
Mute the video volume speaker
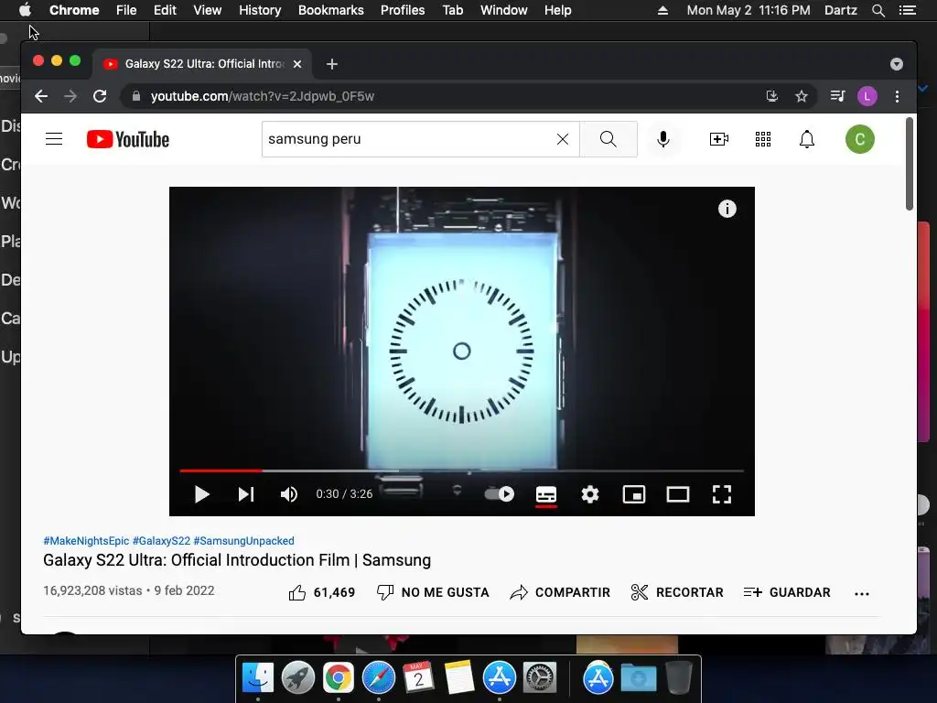coord(288,494)
